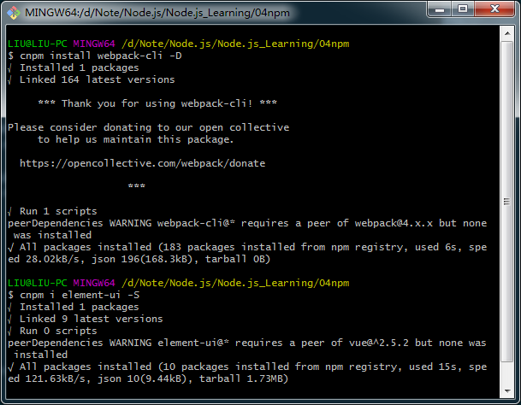Maximize the MINGW64 terminal window
The height and width of the screenshot is (405, 521).
coord(463,9)
